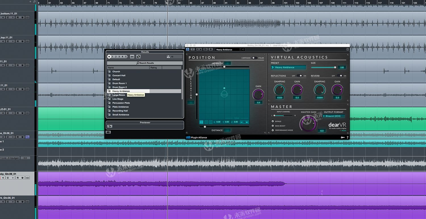Click the Read/Write automation buttons in plugin header

(x=199, y=49)
